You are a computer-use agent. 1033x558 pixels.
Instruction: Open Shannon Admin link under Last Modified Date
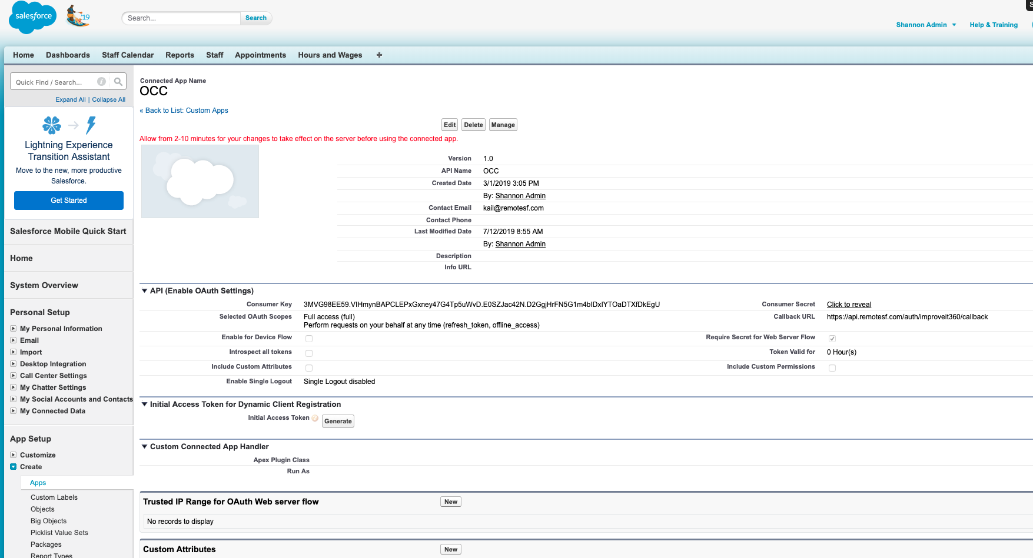520,244
